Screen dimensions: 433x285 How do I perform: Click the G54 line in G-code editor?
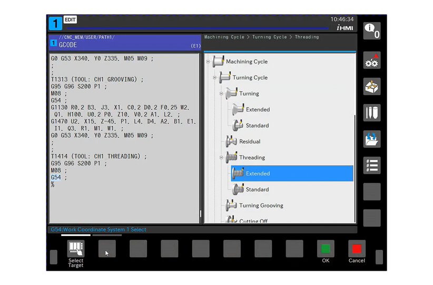coord(56,177)
